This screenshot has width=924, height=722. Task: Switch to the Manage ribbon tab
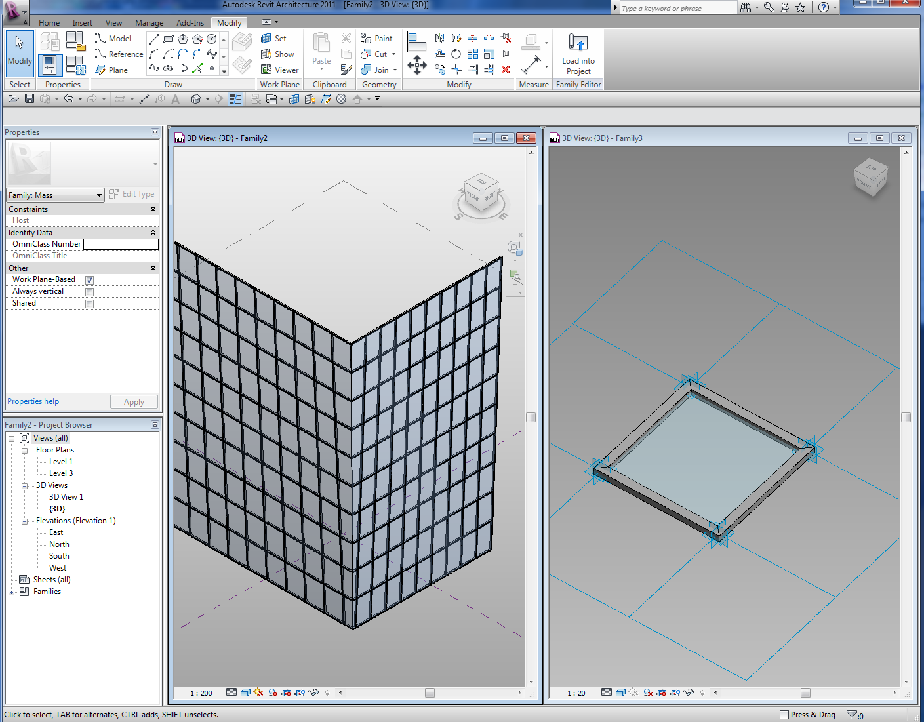[149, 23]
